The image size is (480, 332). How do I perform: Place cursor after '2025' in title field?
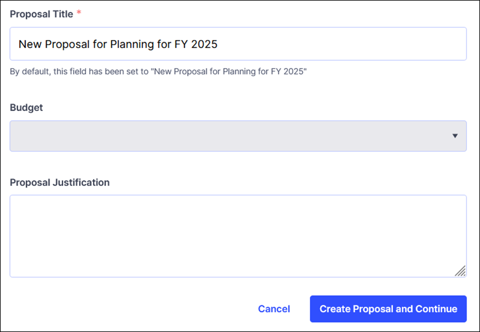(x=218, y=44)
